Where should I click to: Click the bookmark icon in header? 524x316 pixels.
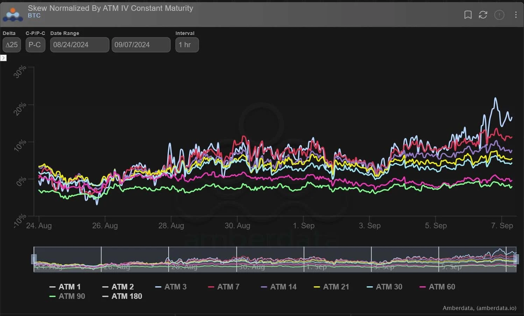pyautogui.click(x=468, y=15)
